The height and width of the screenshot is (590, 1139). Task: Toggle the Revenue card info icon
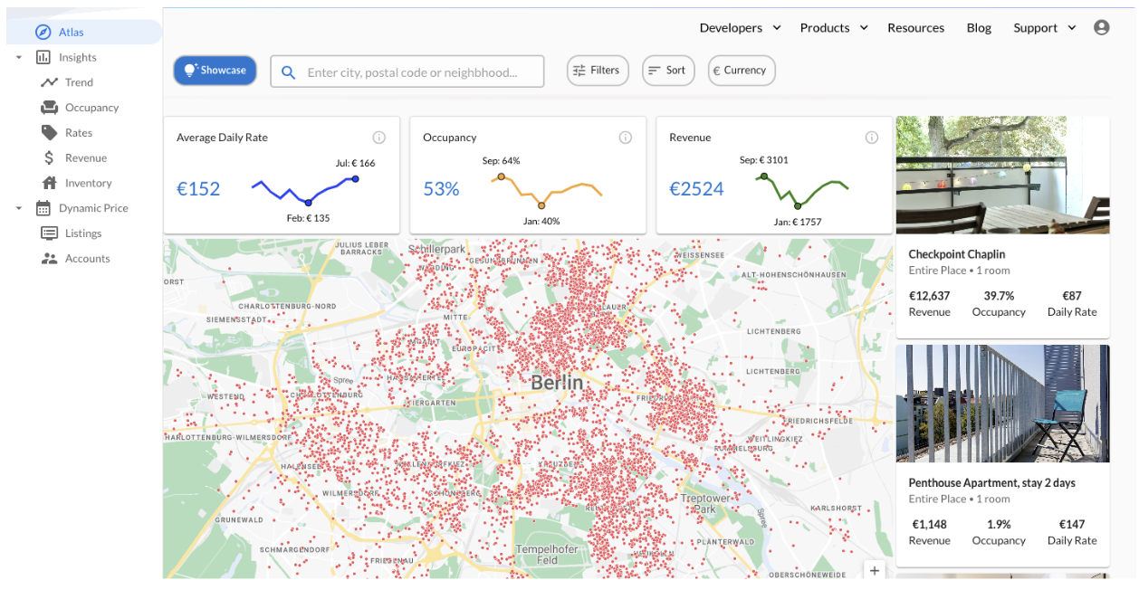872,137
